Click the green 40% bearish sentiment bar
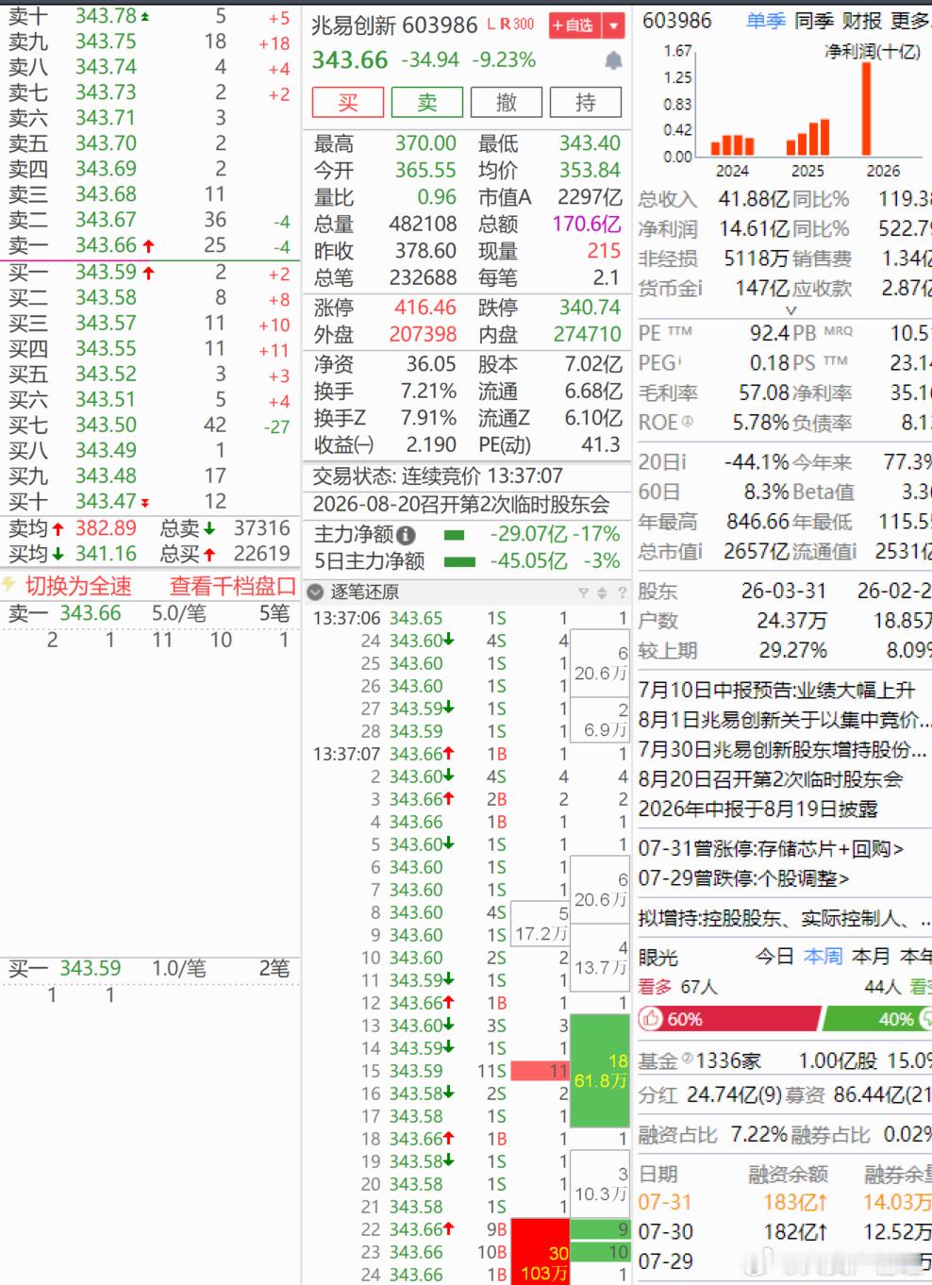This screenshot has height=1285, width=932. coord(878,1019)
